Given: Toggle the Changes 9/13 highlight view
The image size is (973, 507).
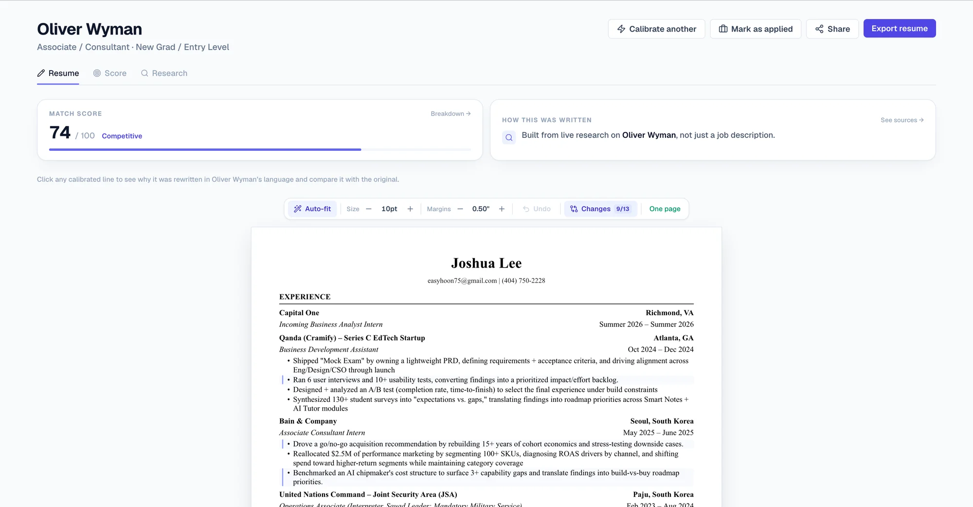Looking at the screenshot, I should pyautogui.click(x=600, y=209).
